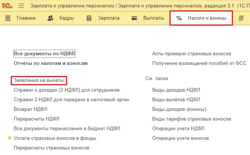
Task: Click the percent icon of Налоги и взносы
Action: pos(179,18)
